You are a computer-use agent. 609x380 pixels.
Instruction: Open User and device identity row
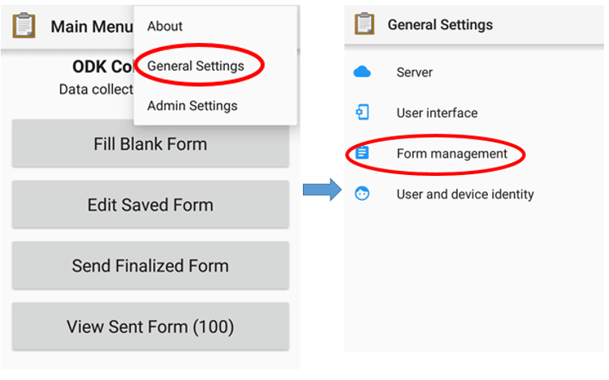pos(474,194)
